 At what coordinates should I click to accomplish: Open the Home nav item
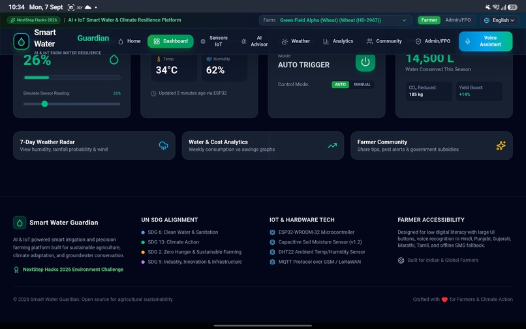coord(129,41)
